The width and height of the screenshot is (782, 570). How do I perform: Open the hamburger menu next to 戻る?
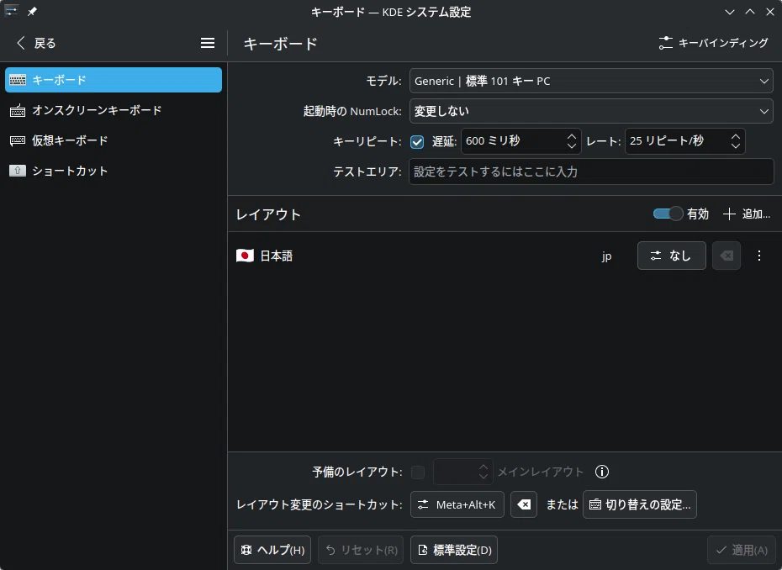(x=208, y=43)
